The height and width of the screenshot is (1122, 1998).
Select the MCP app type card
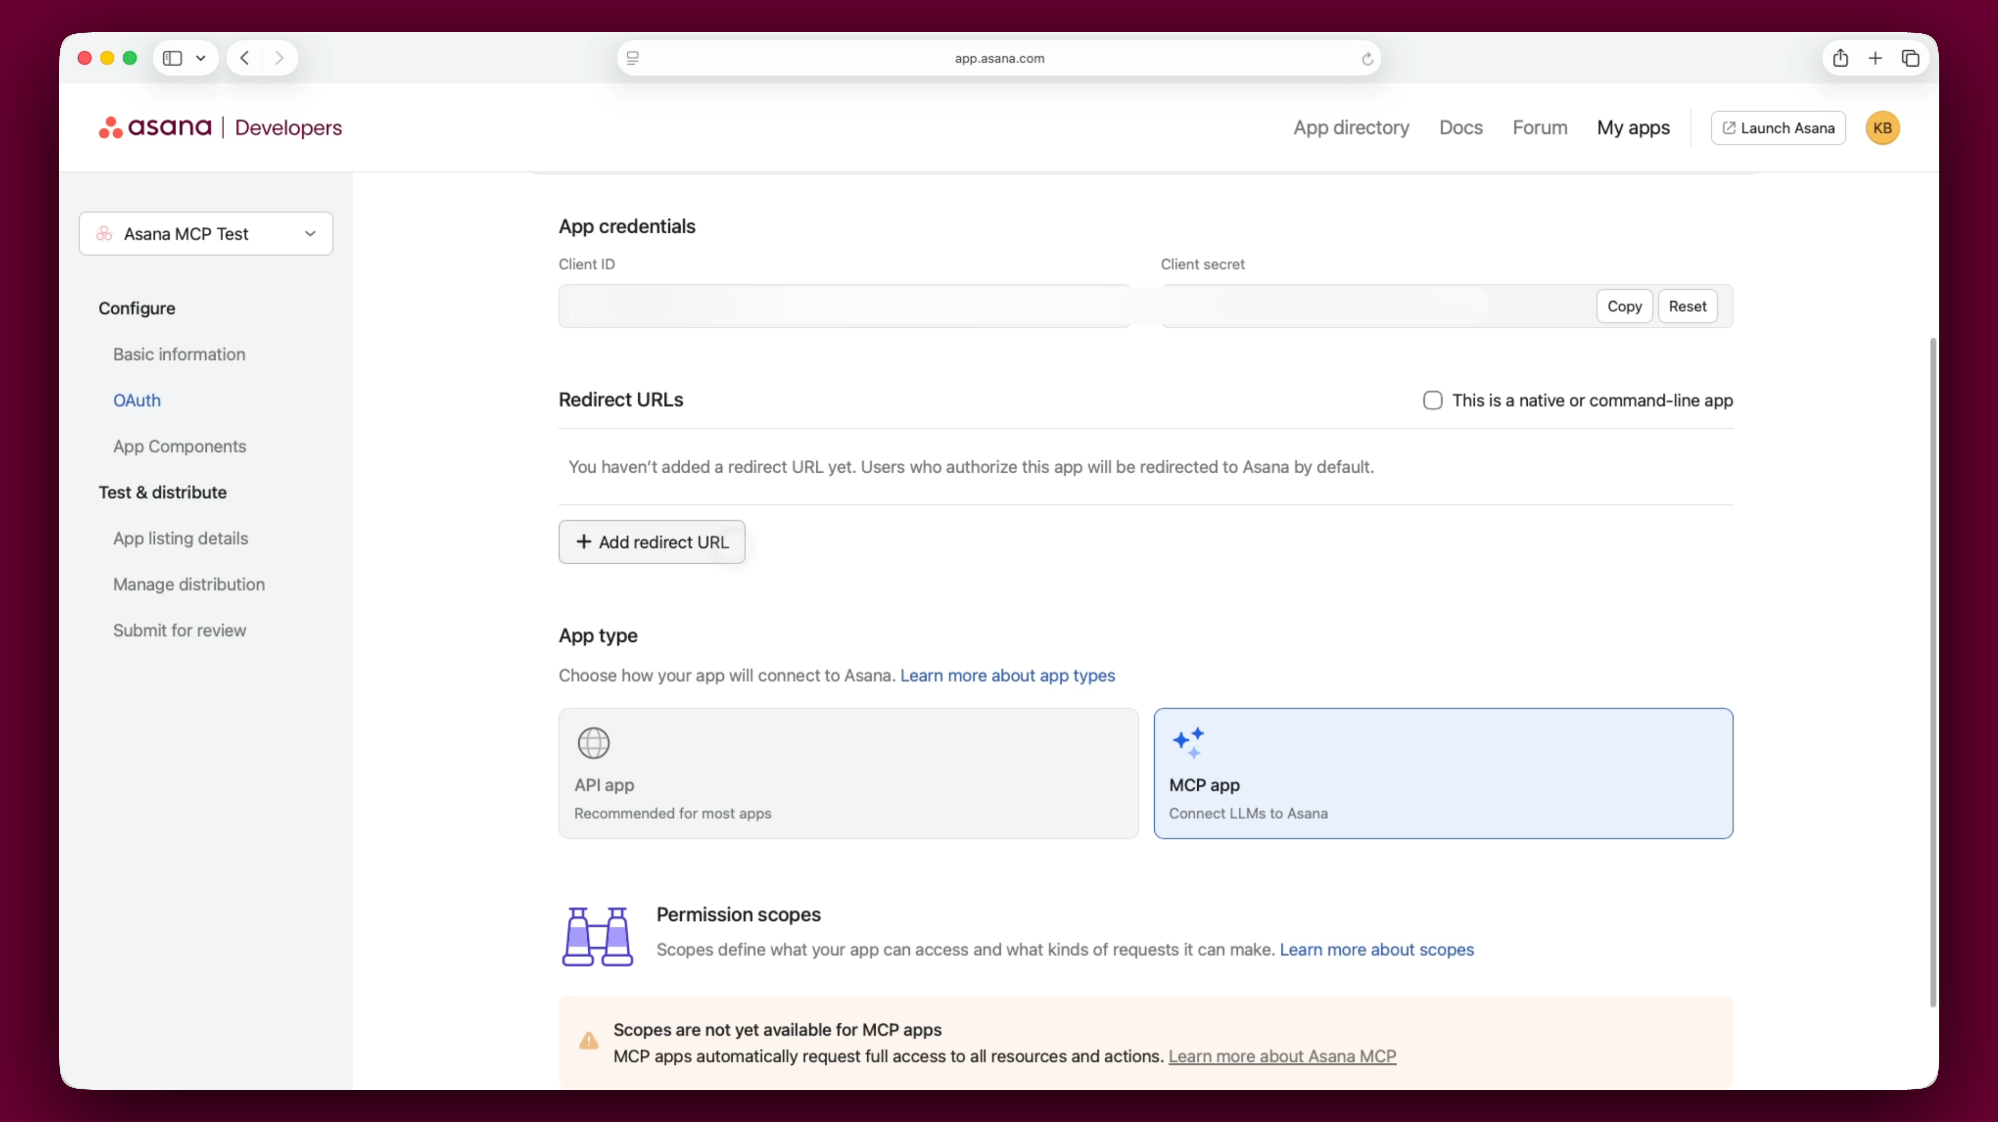[x=1443, y=772]
